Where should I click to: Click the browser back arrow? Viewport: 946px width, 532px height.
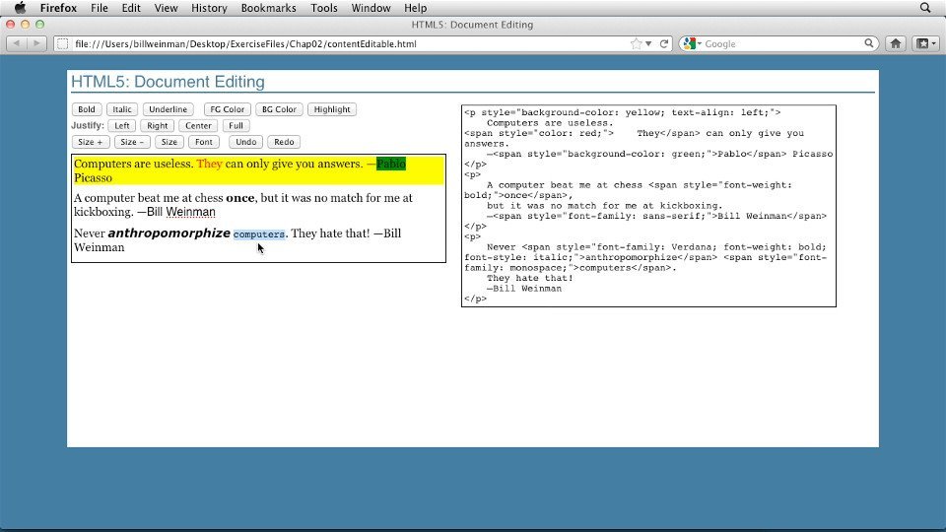[17, 43]
